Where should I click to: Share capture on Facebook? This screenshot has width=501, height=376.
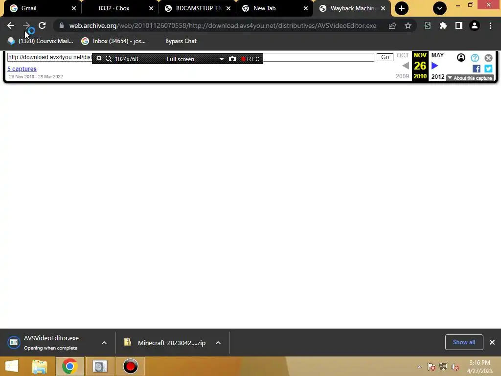click(x=476, y=69)
